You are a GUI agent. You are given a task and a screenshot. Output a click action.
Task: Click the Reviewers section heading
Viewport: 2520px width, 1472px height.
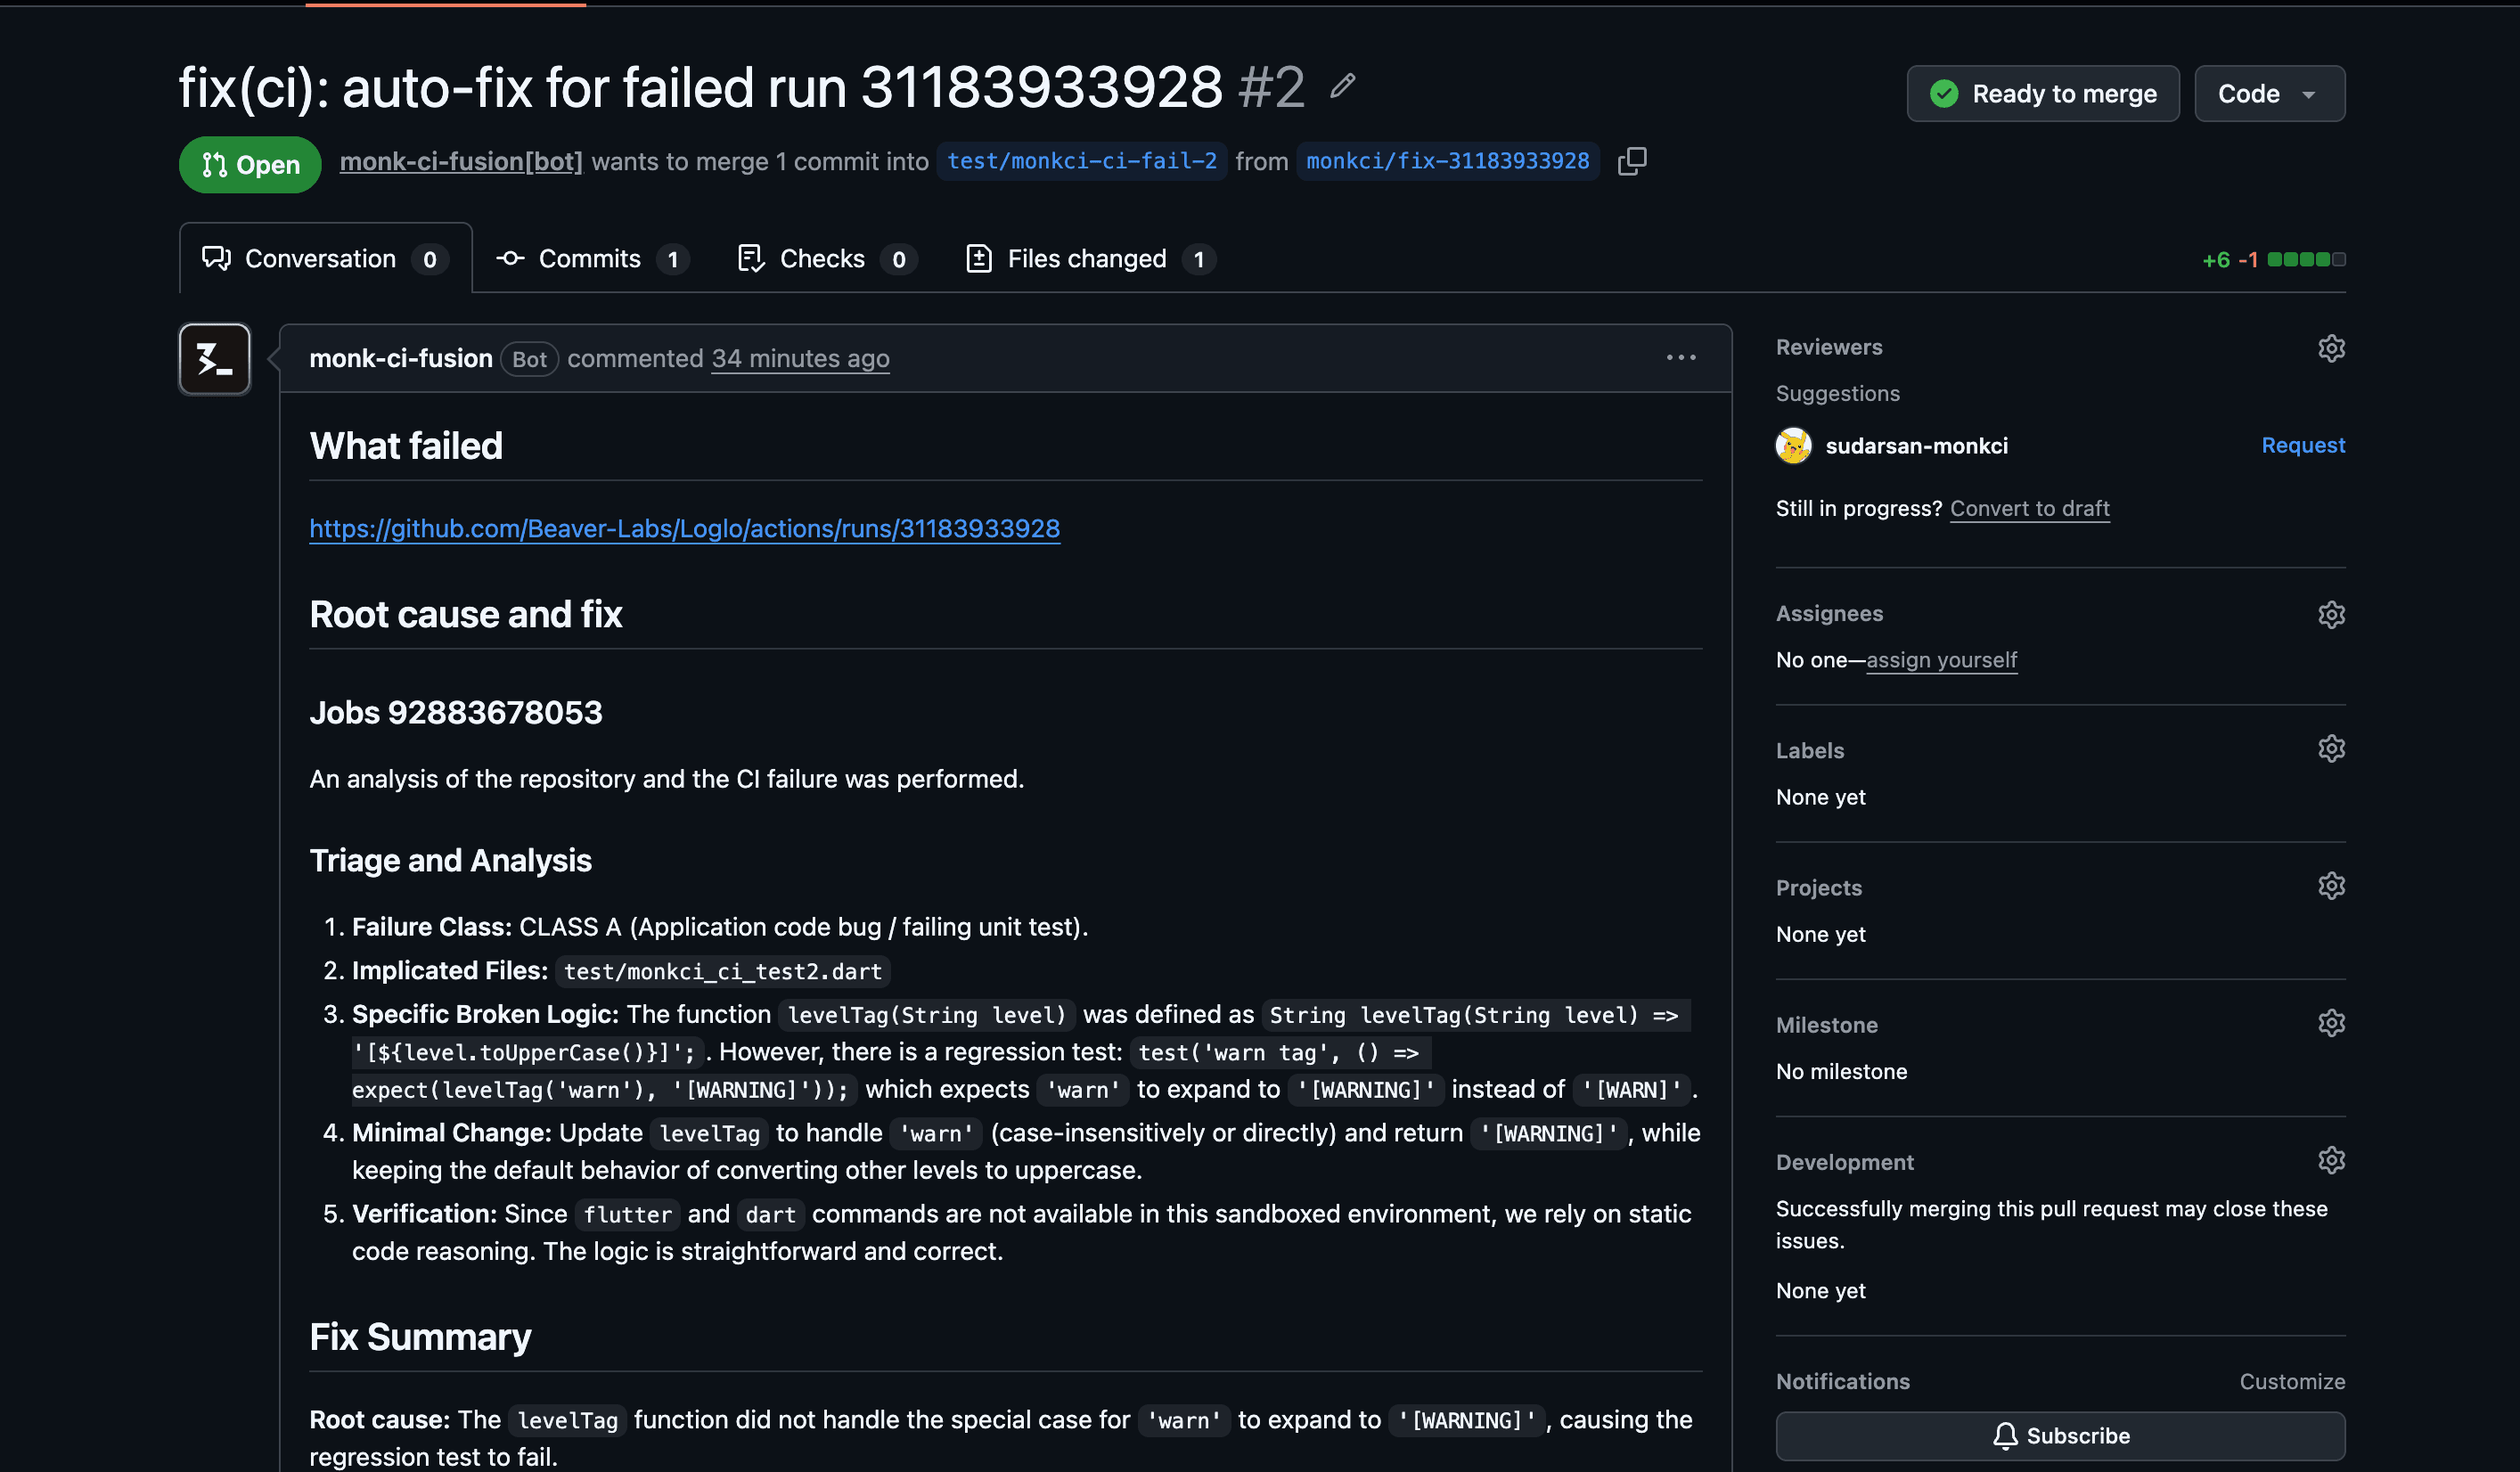click(x=1829, y=347)
